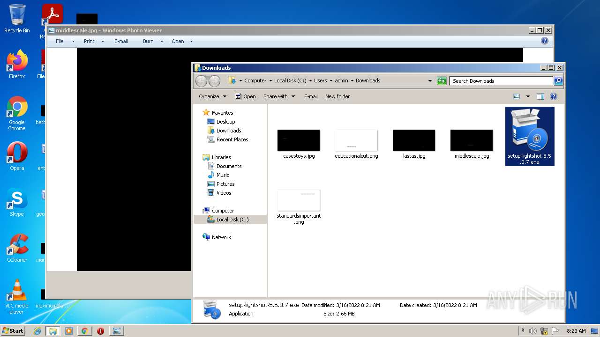Focus the Search Downloads field
Viewport: 600px width, 337px height.
point(501,81)
